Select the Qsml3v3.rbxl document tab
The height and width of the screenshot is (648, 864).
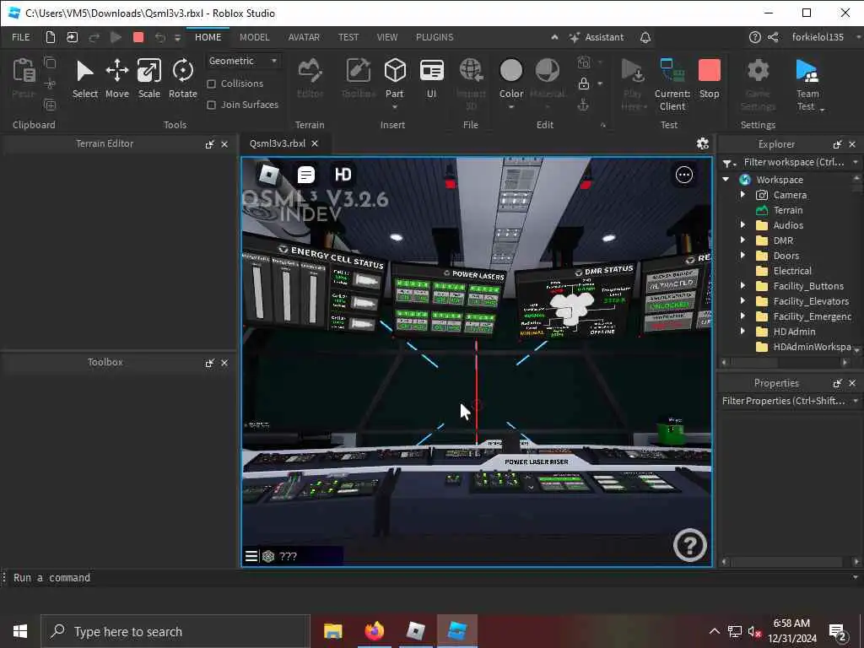coord(277,143)
